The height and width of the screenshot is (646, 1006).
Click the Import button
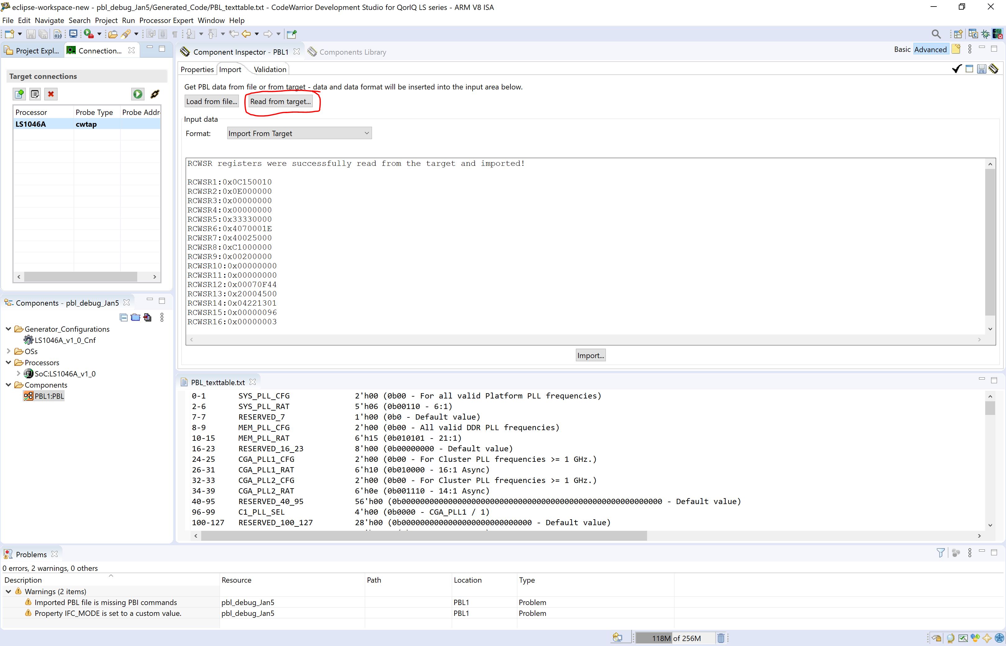click(591, 355)
